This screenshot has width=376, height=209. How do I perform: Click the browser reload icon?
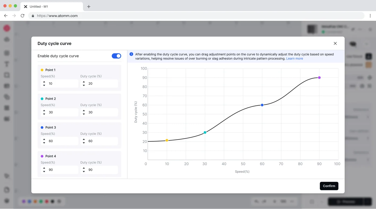[x=23, y=16]
